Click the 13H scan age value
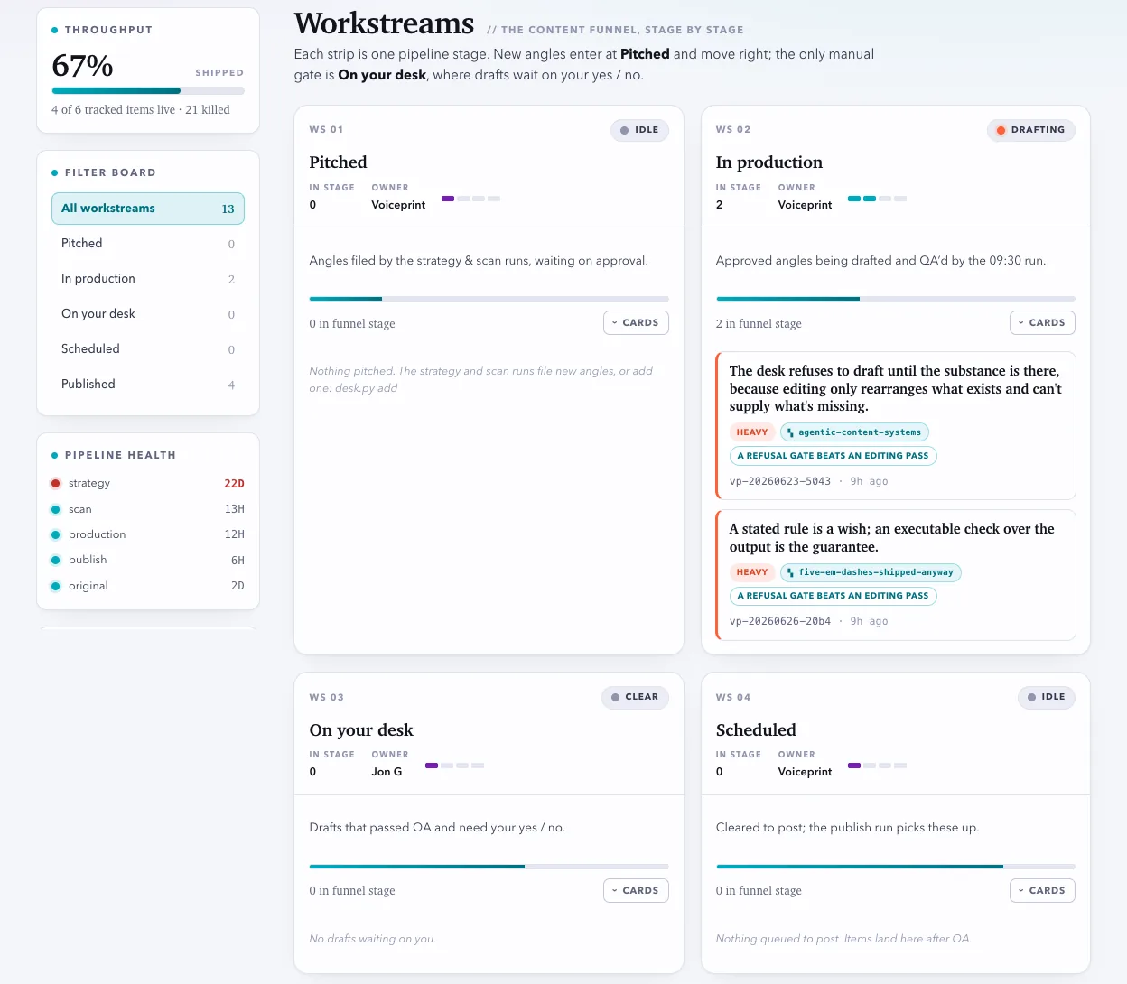This screenshot has height=984, width=1127. [x=235, y=509]
